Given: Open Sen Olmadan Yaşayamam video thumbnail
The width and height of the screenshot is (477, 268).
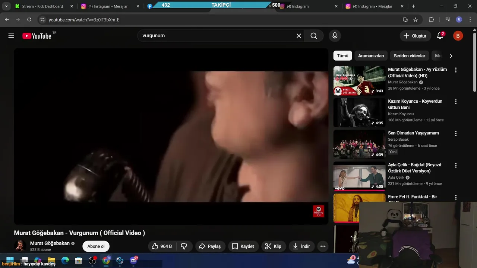Looking at the screenshot, I should pyautogui.click(x=359, y=144).
